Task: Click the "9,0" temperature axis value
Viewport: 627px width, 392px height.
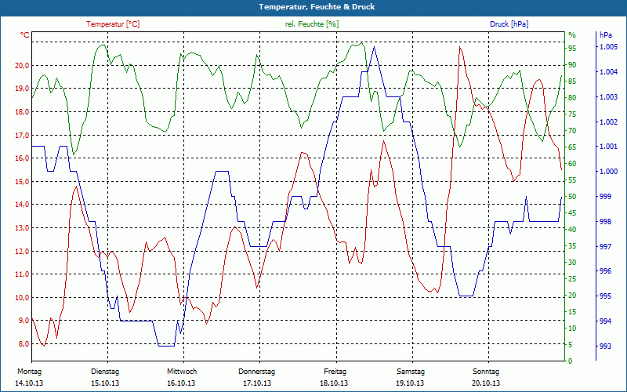Action: click(x=24, y=321)
